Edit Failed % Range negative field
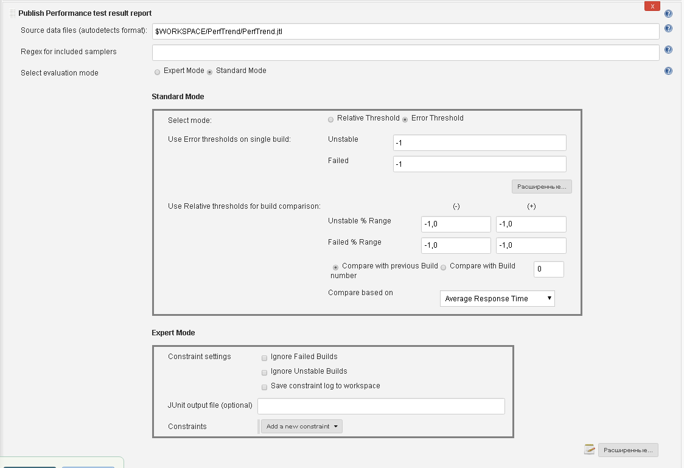This screenshot has width=684, height=468. tap(456, 245)
